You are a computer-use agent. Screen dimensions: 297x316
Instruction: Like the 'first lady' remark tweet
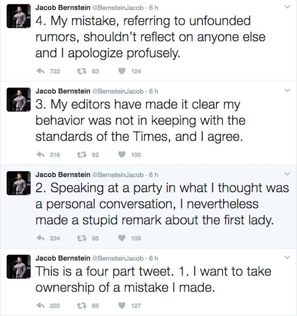click(x=122, y=238)
